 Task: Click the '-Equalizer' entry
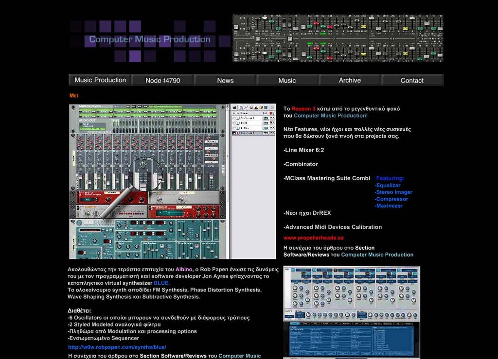coord(388,185)
